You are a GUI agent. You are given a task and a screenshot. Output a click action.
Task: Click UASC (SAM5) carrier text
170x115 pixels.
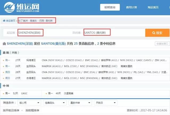144,60
